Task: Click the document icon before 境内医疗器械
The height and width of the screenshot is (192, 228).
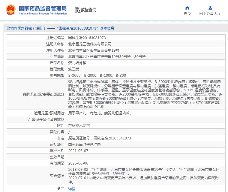Action: tap(8, 28)
